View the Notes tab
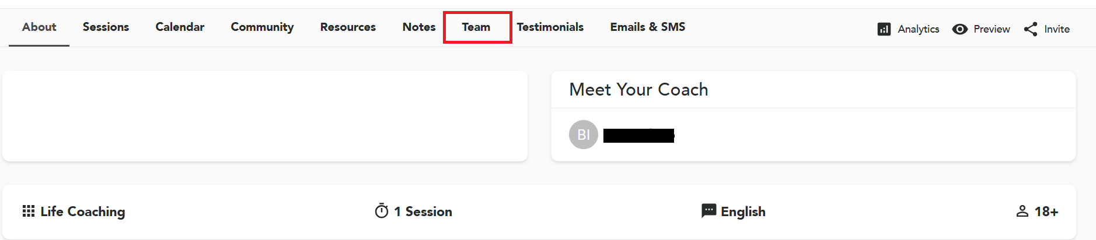The image size is (1096, 240). point(418,27)
